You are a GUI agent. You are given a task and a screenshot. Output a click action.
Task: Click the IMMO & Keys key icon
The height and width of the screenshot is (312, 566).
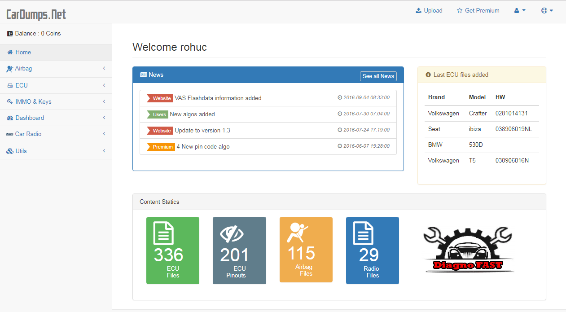coord(10,101)
